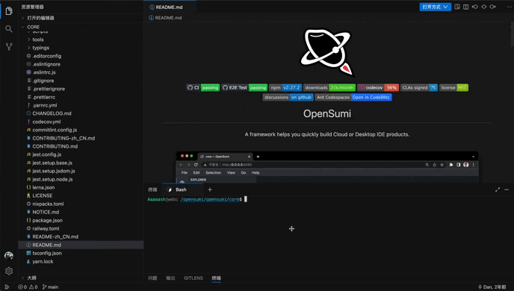Open codecov.yml file
The width and height of the screenshot is (514, 291).
tap(81, 122)
